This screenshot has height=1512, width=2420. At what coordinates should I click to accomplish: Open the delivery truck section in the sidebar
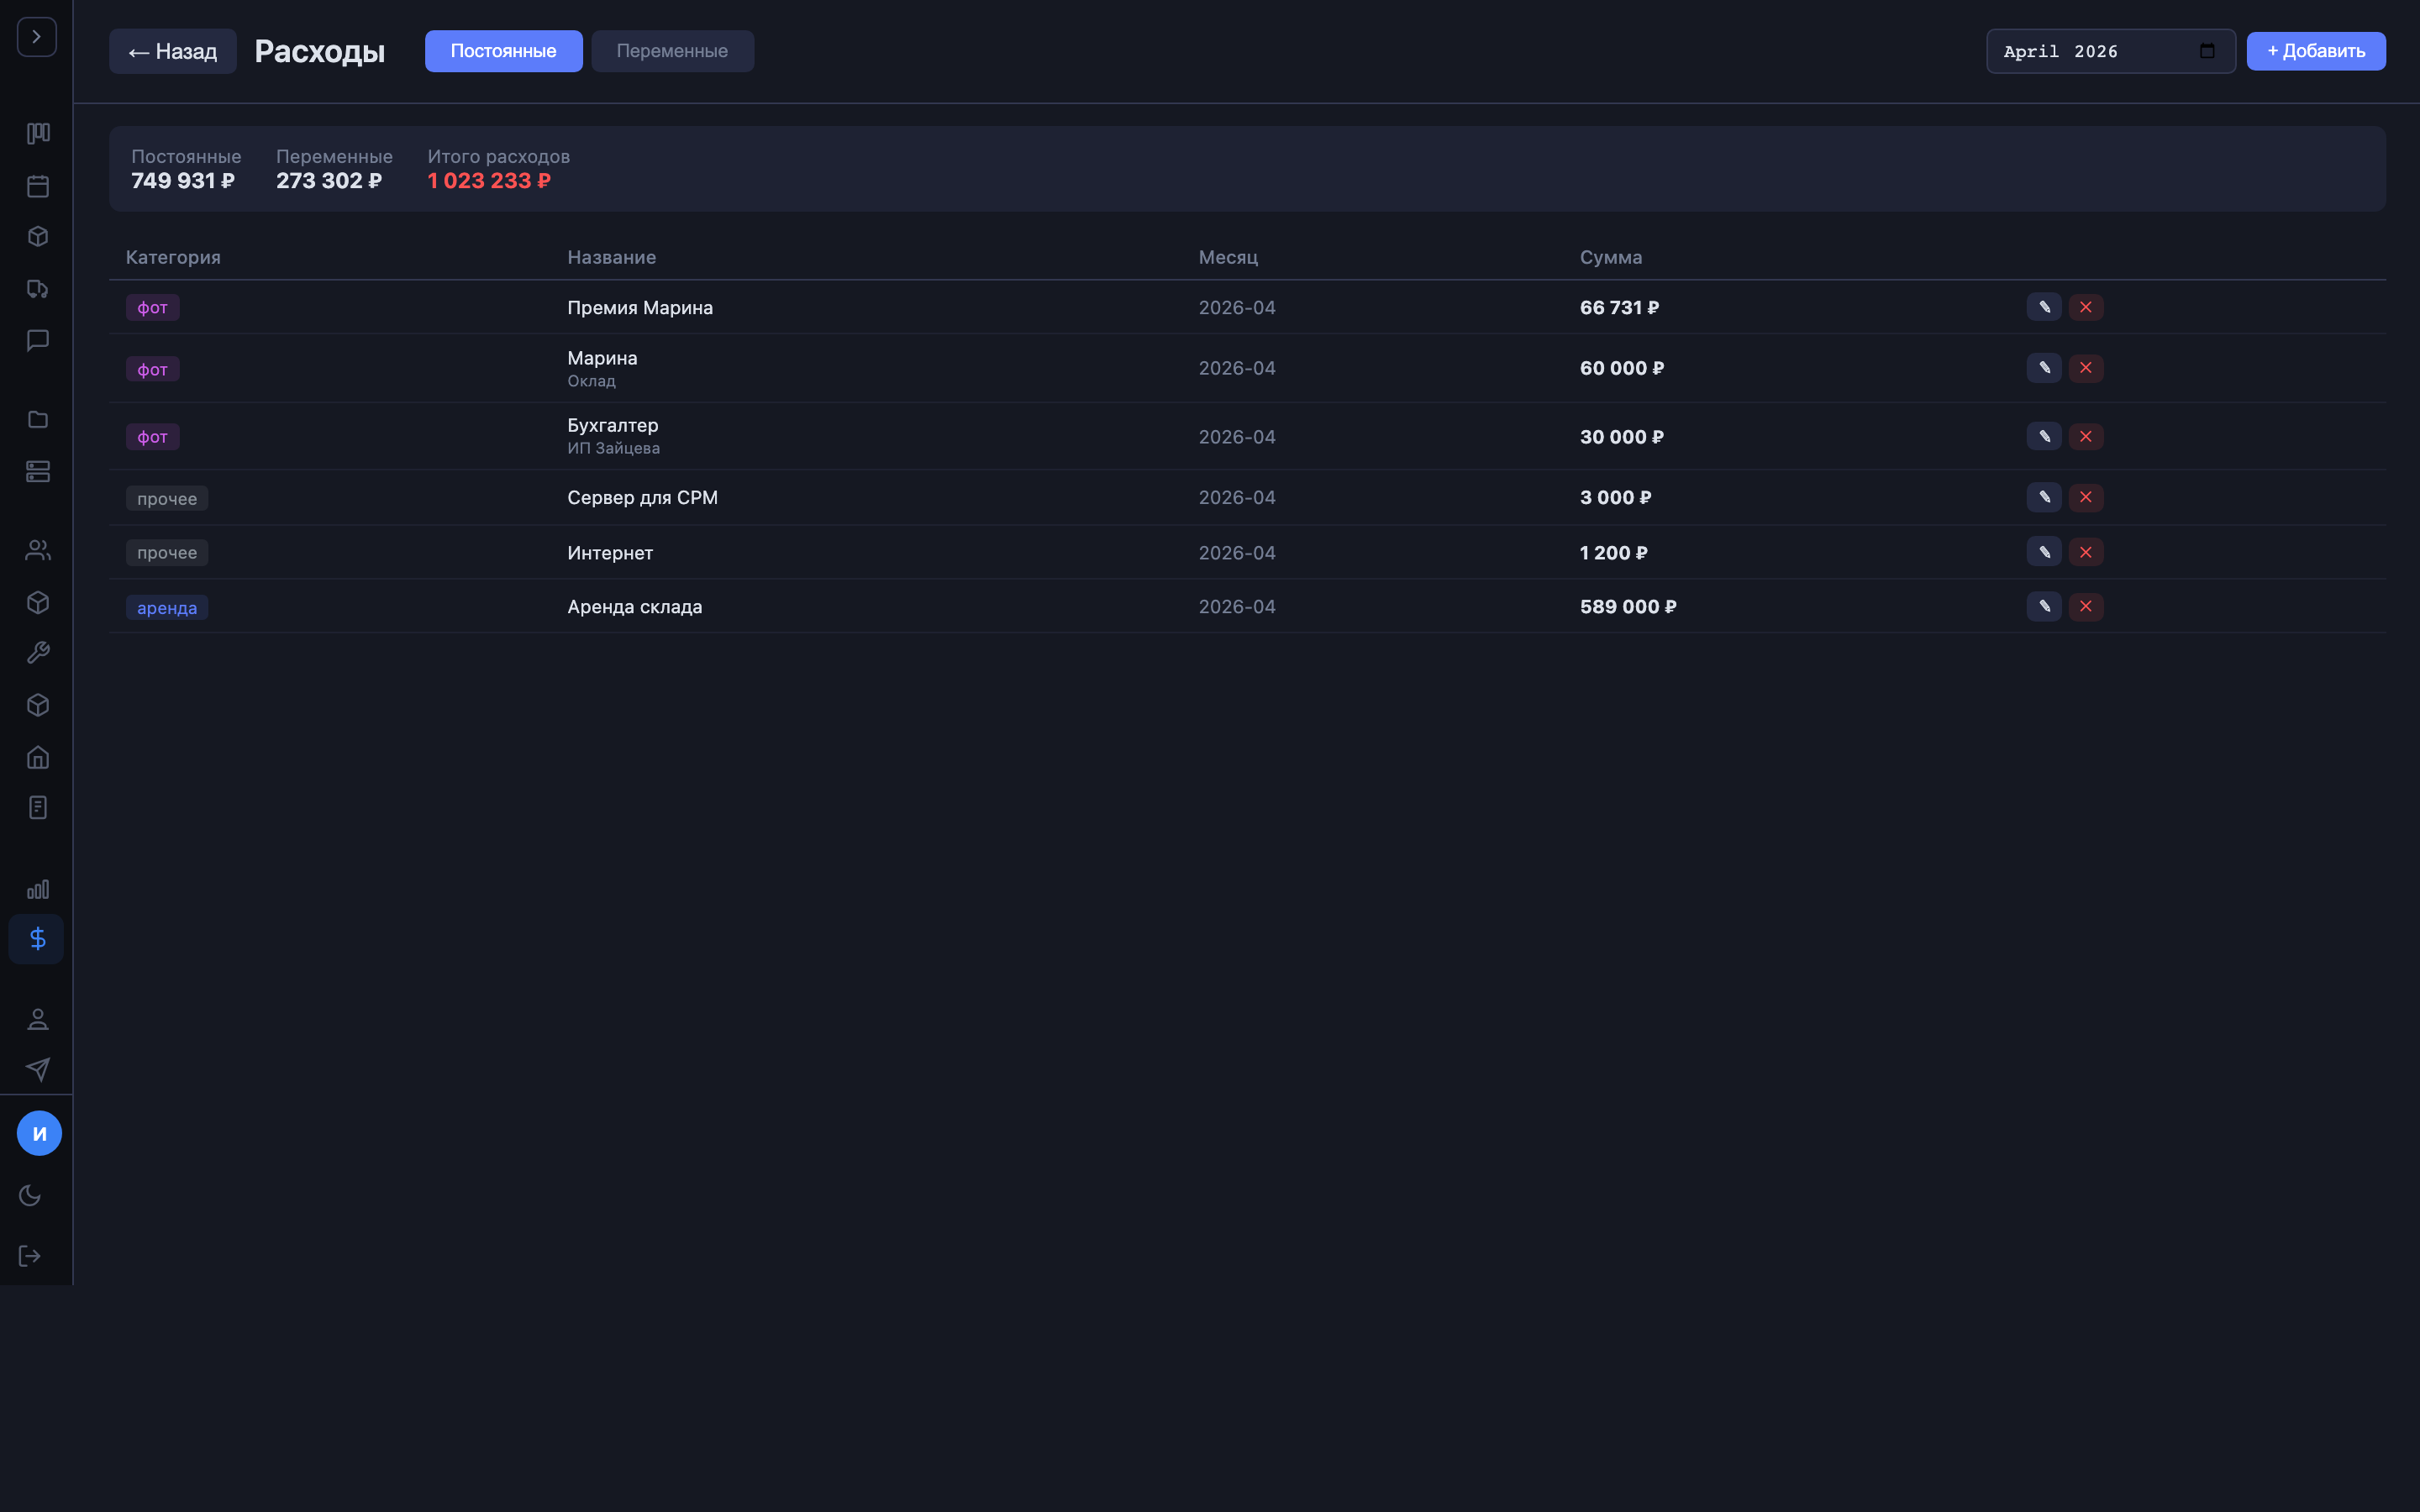tap(38, 289)
